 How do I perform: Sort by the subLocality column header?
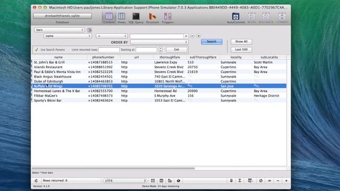pos(269,57)
